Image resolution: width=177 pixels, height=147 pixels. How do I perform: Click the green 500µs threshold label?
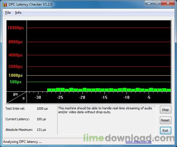(x=15, y=82)
